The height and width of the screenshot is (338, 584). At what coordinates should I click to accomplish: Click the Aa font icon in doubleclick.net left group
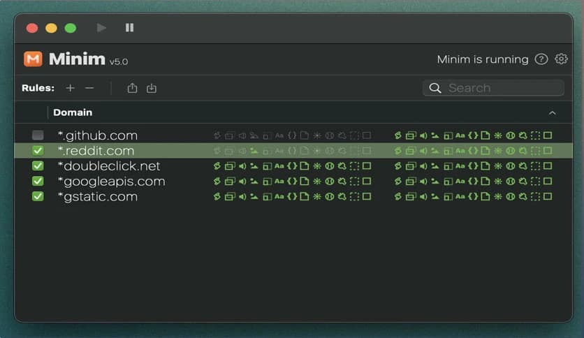[279, 166]
